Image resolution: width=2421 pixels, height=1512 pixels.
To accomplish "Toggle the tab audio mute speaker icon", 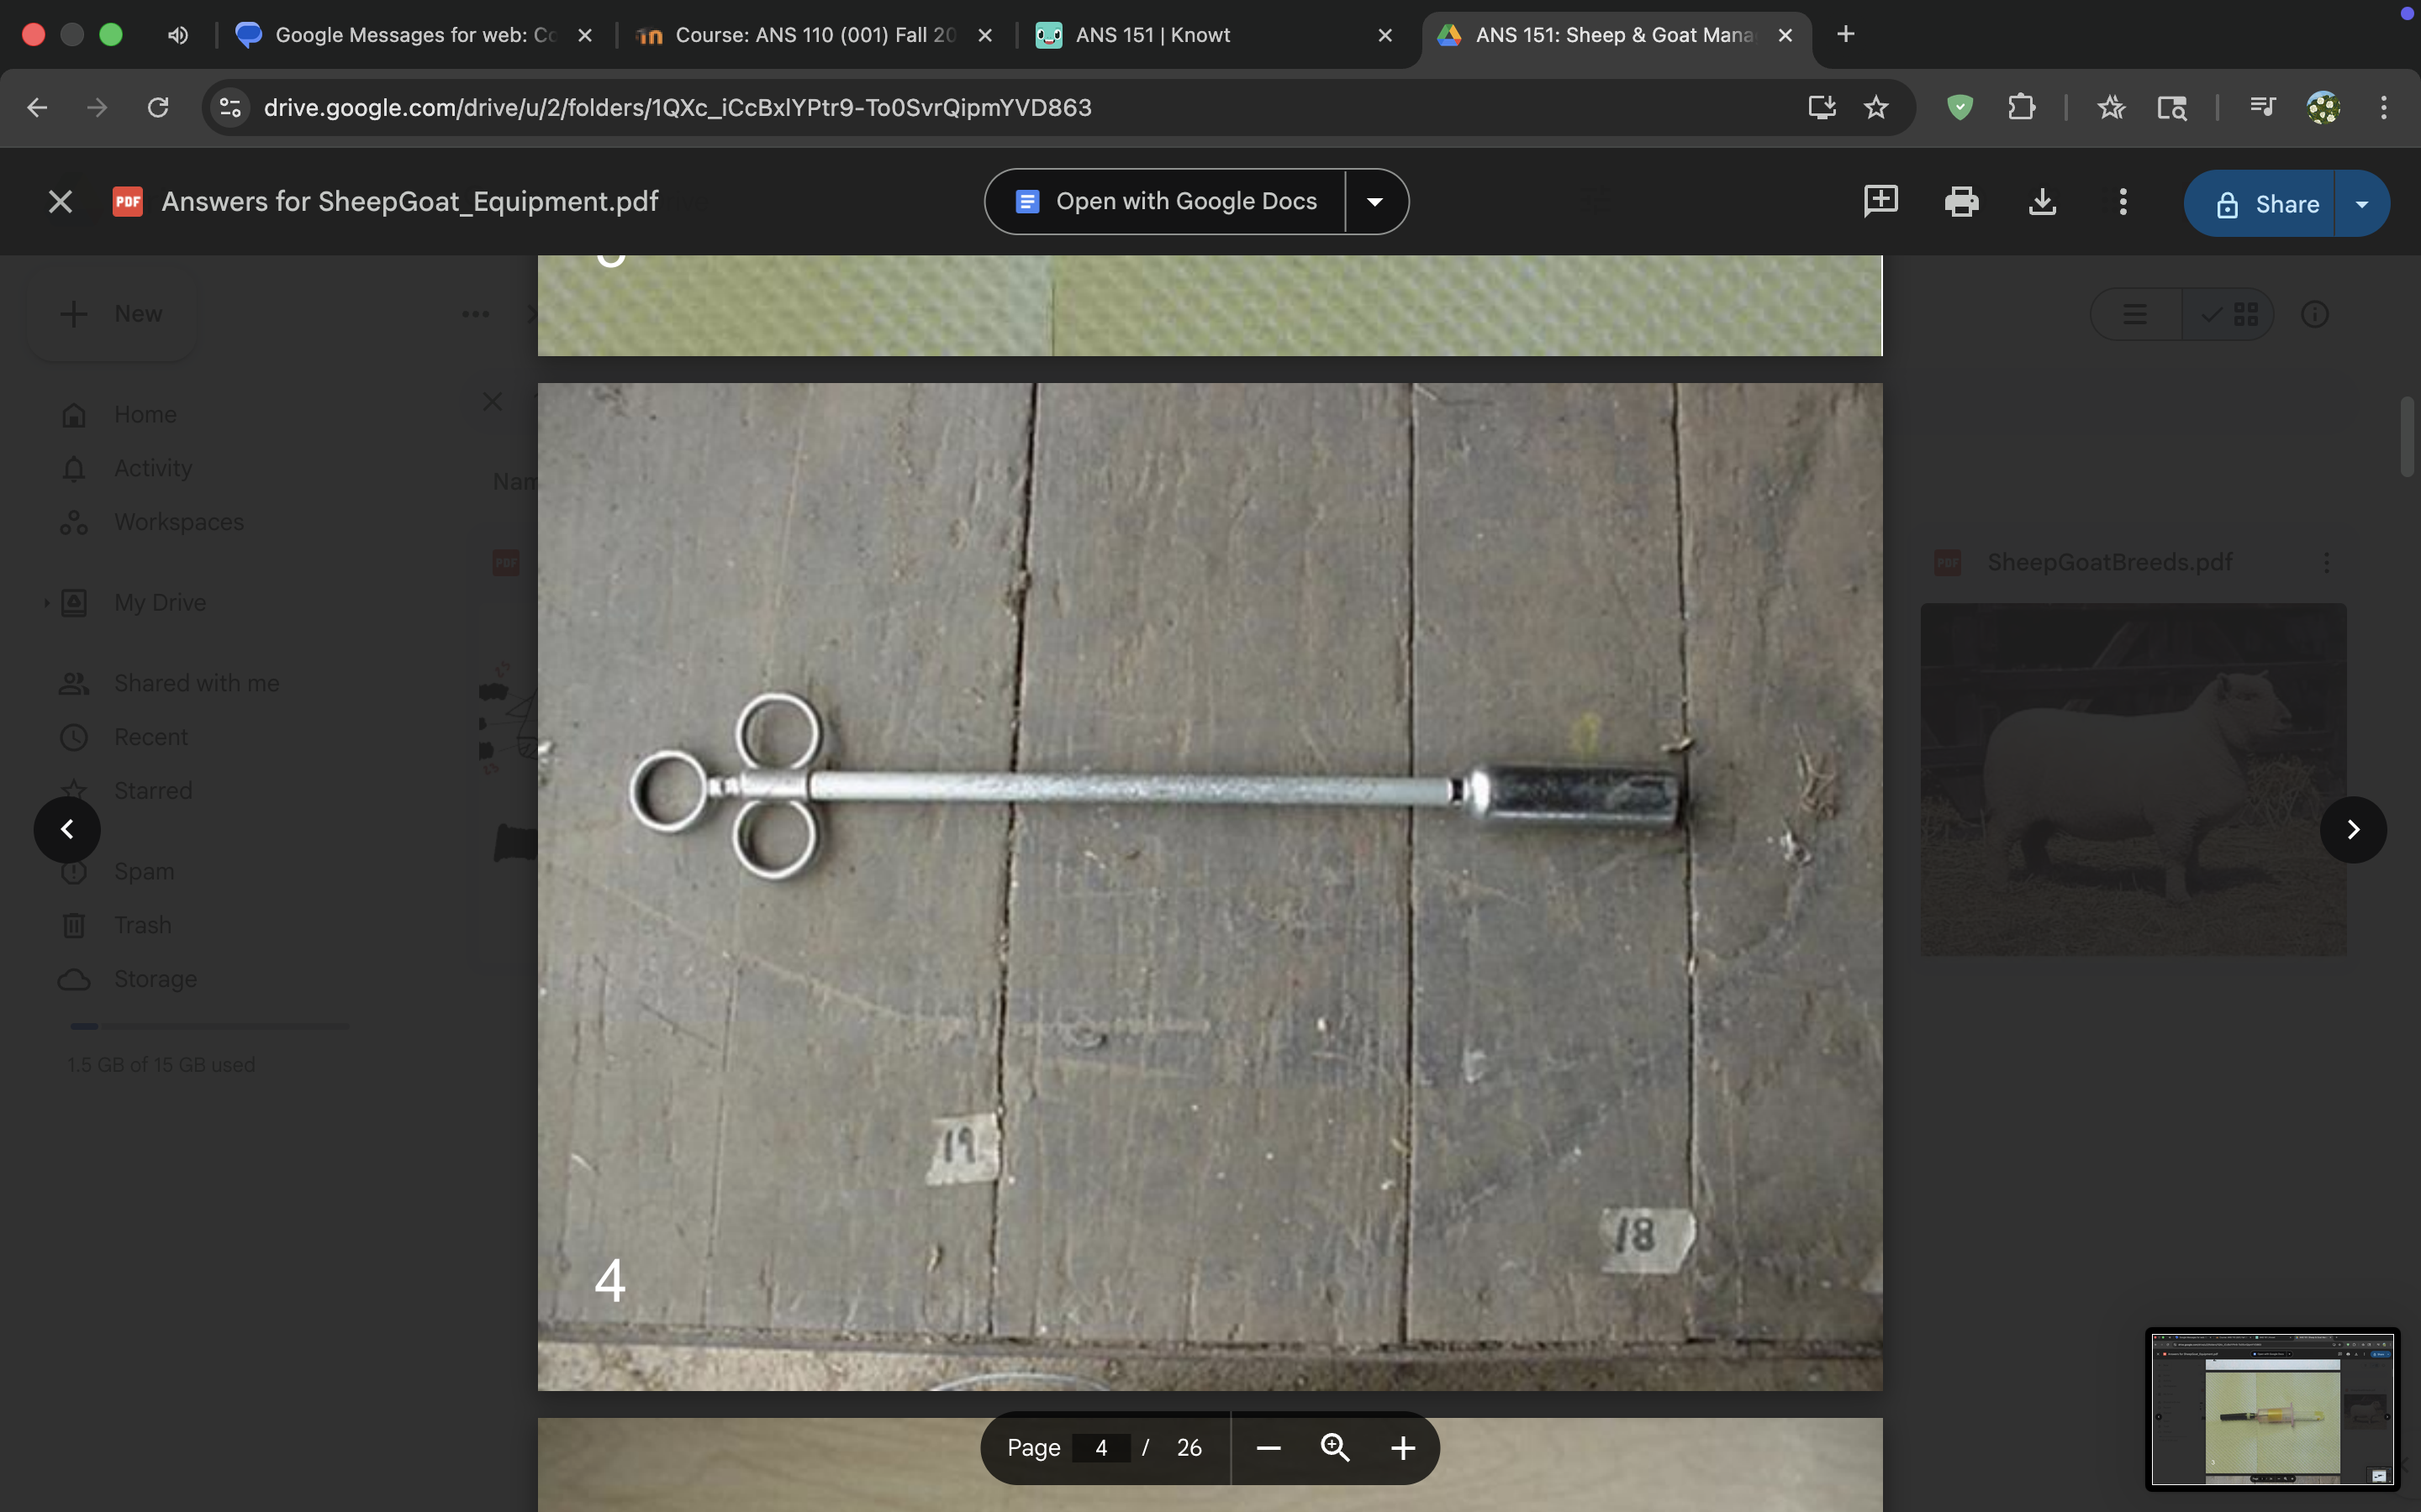I will point(178,35).
